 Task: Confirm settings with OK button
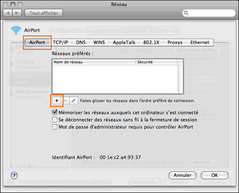point(215,175)
